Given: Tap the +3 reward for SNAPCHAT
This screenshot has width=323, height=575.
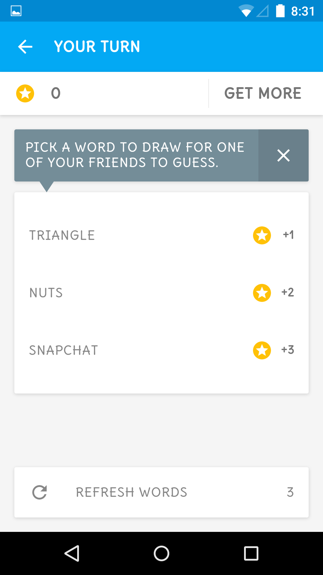Looking at the screenshot, I should [288, 350].
